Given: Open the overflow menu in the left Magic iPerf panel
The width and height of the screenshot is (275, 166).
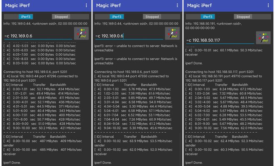Looking at the screenshot, I should (86, 5).
